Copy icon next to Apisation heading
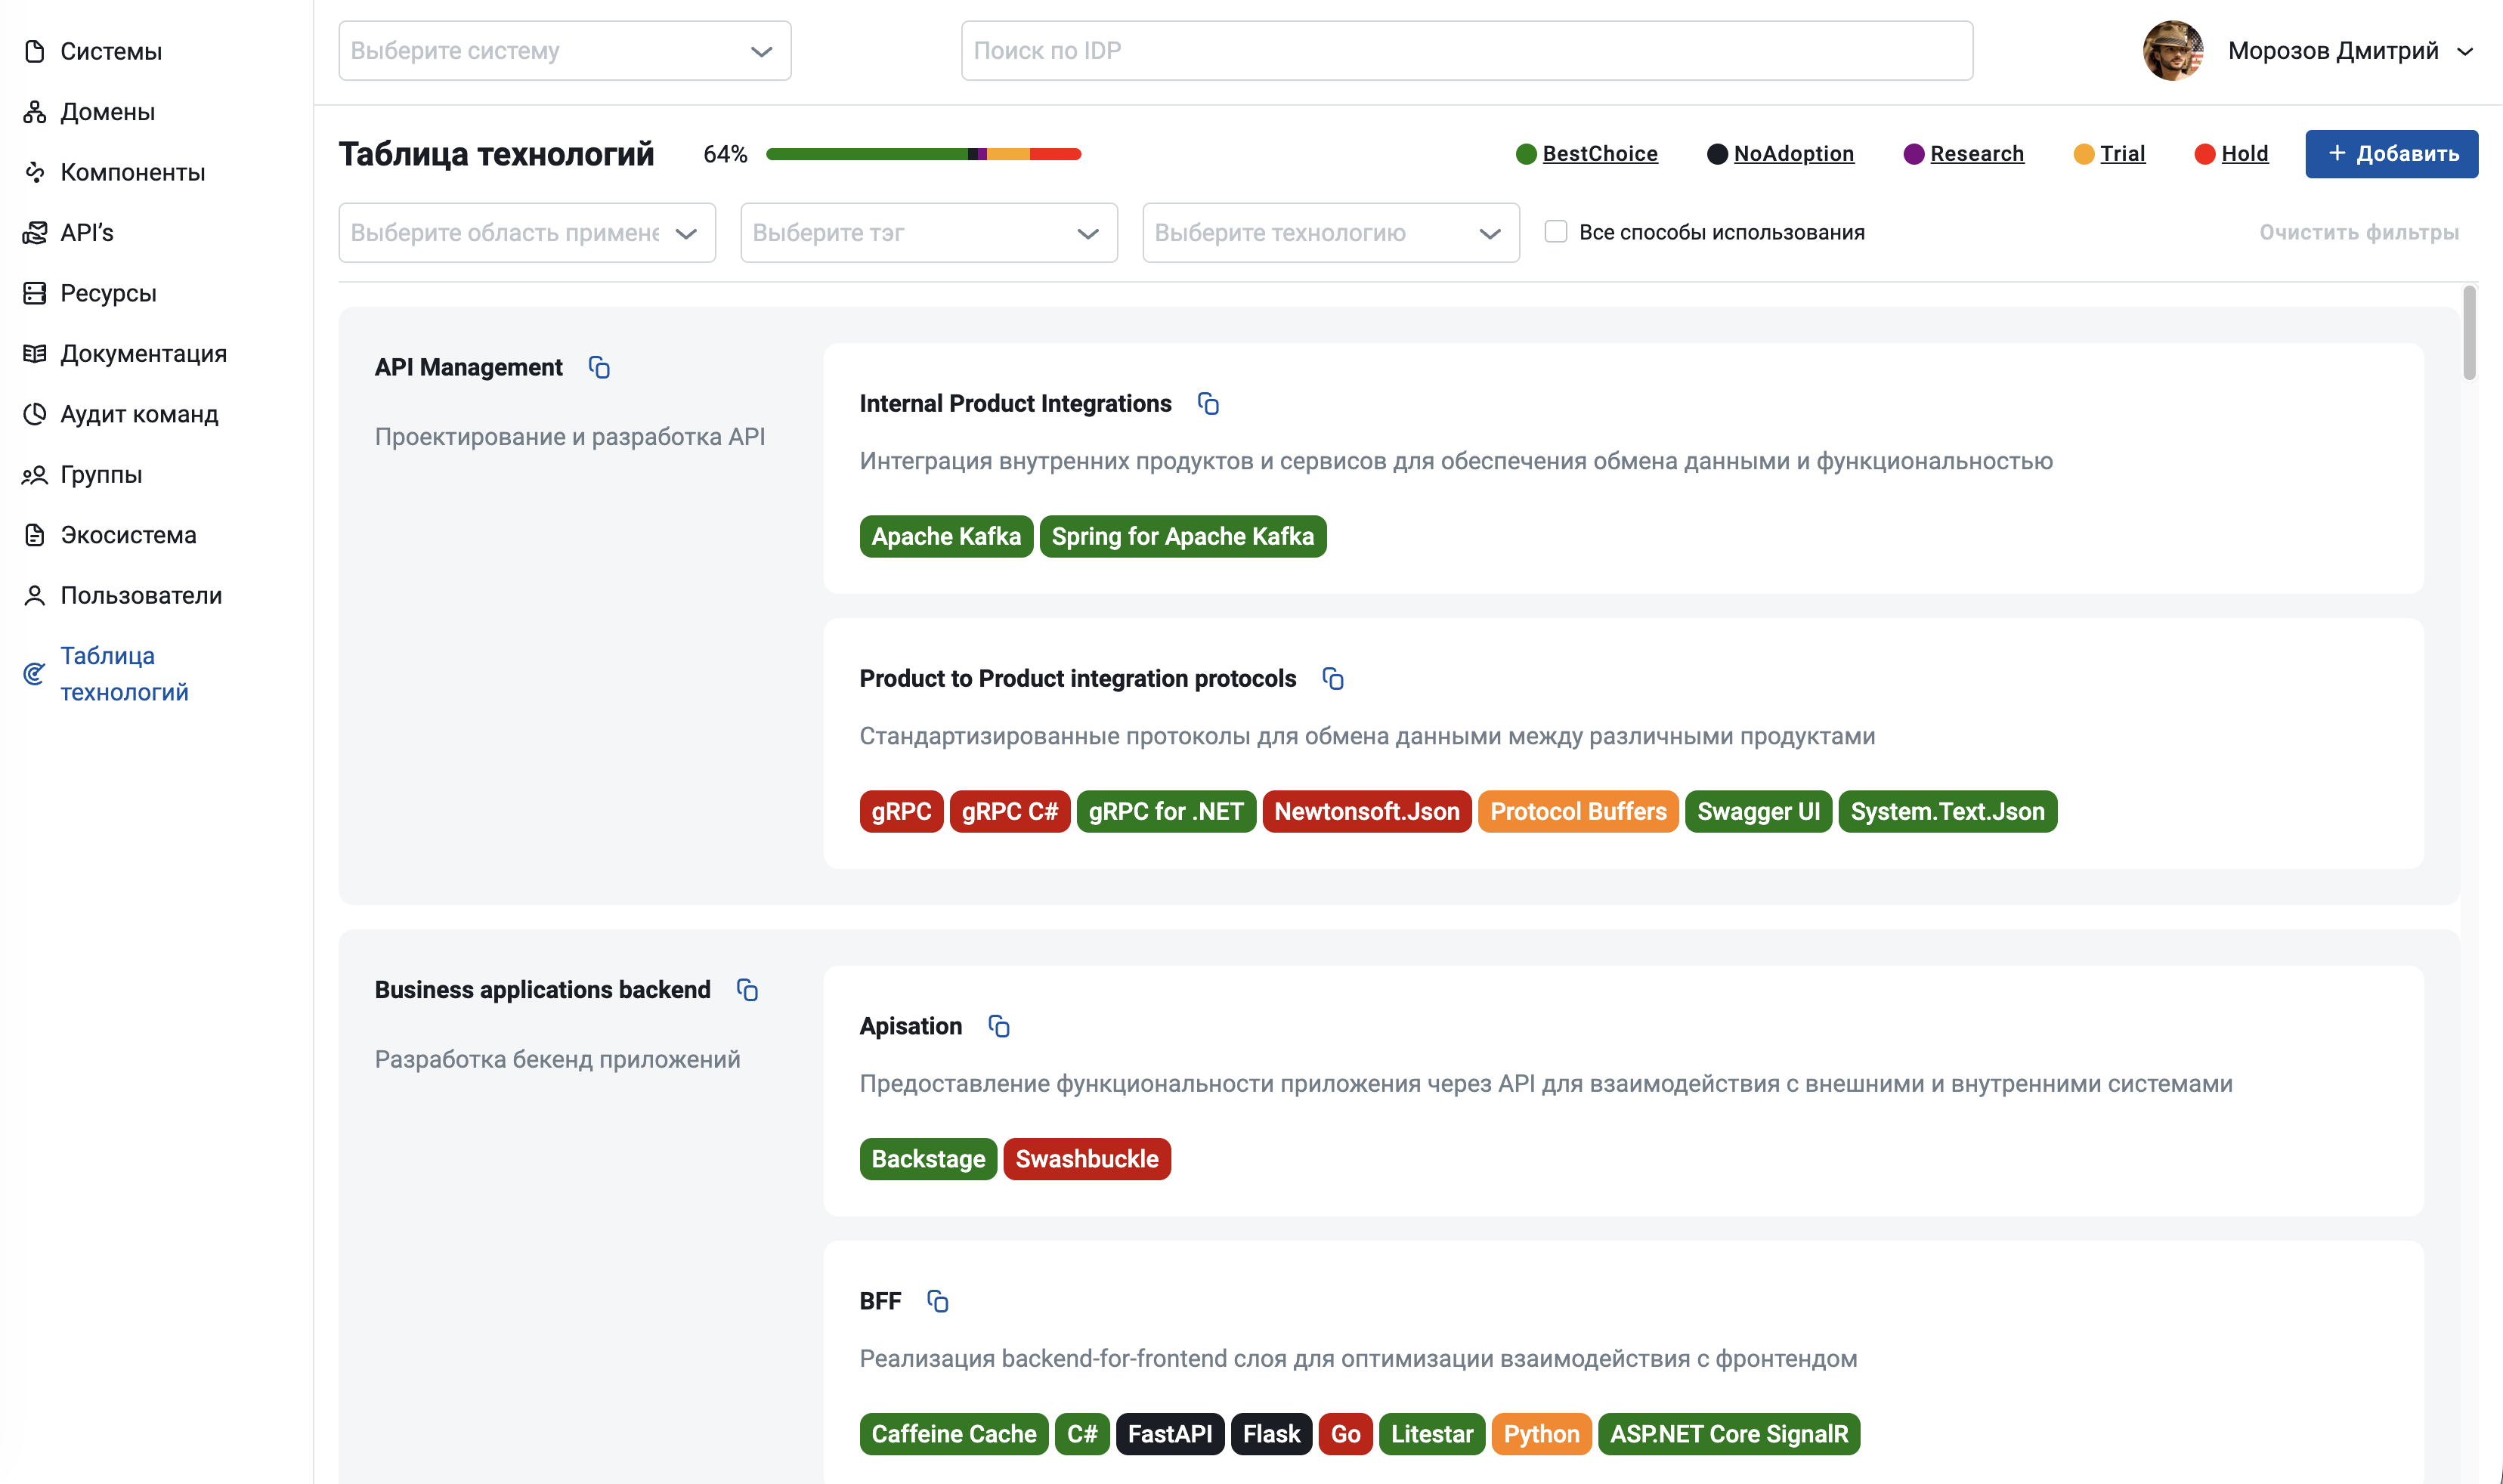2503x1484 pixels. click(x=998, y=1027)
